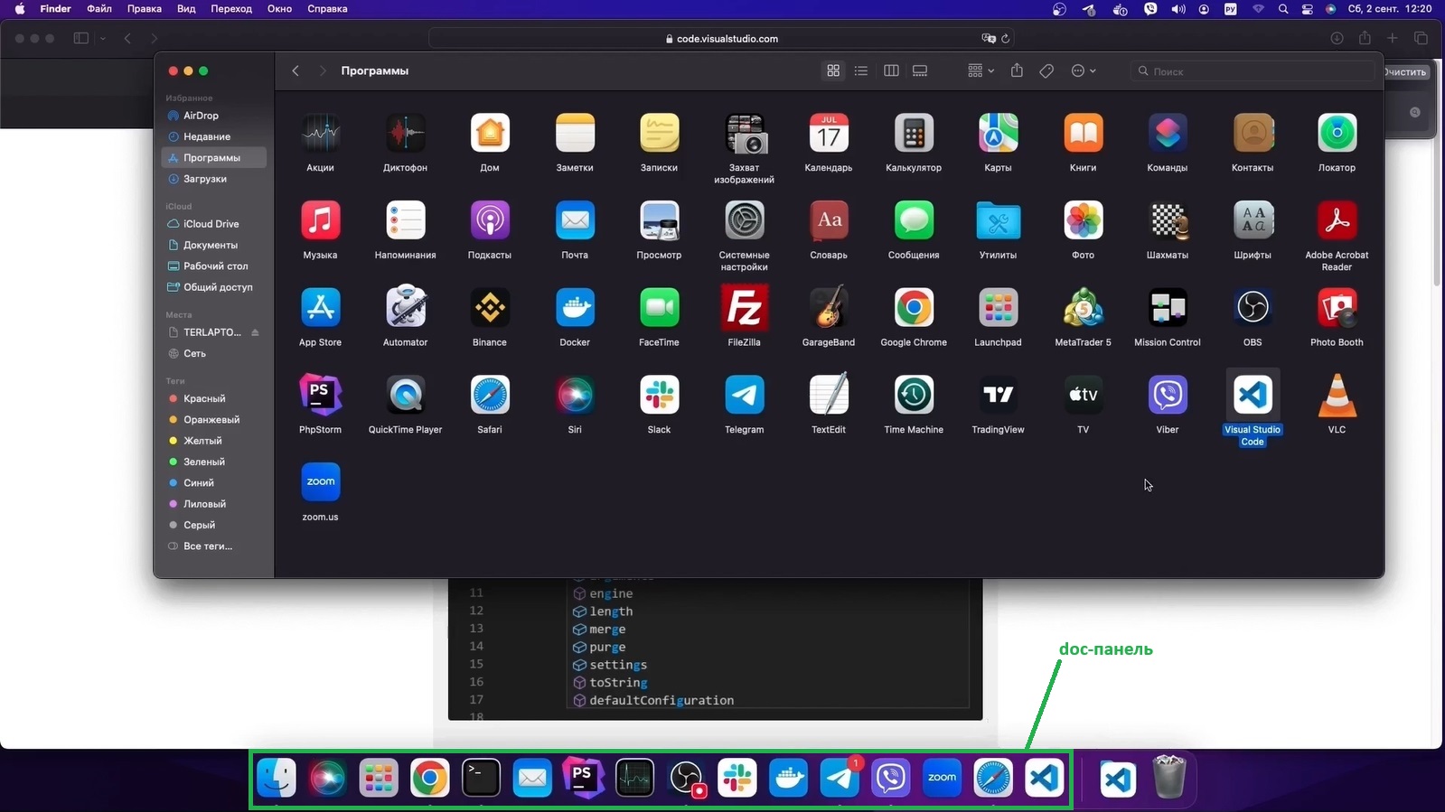Click Finder icon in the Dock

277,778
